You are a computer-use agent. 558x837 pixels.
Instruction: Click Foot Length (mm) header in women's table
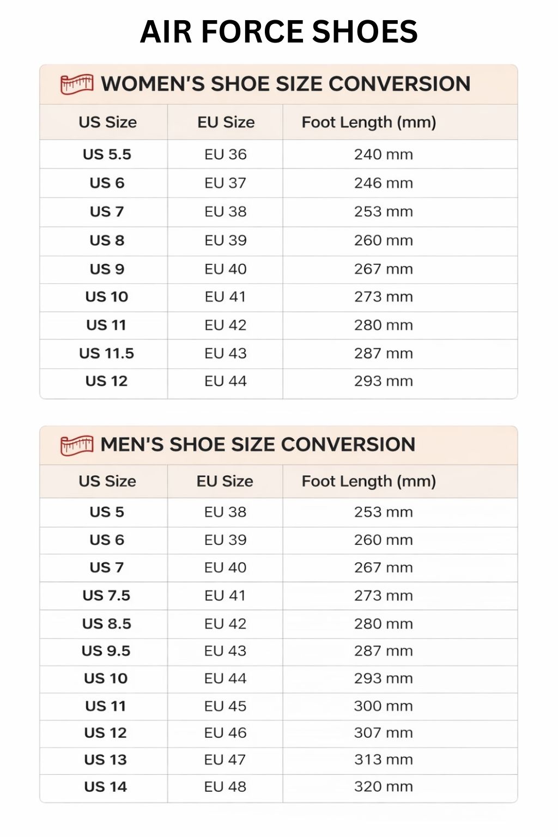click(369, 122)
